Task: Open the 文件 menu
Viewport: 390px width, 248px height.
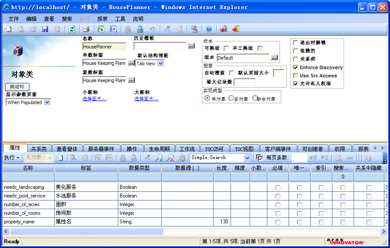Action: click(13, 19)
